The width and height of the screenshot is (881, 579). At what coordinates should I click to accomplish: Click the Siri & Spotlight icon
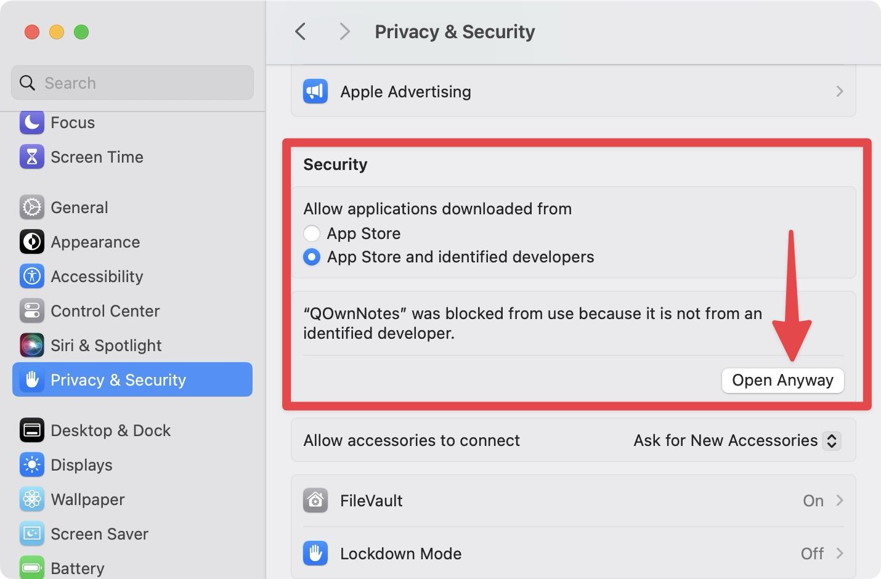(31, 346)
